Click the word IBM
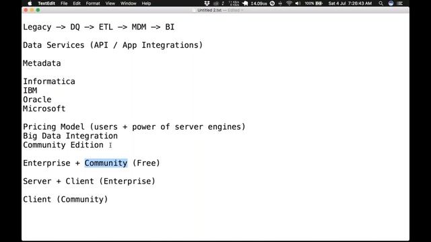The width and height of the screenshot is (431, 242). (30, 90)
